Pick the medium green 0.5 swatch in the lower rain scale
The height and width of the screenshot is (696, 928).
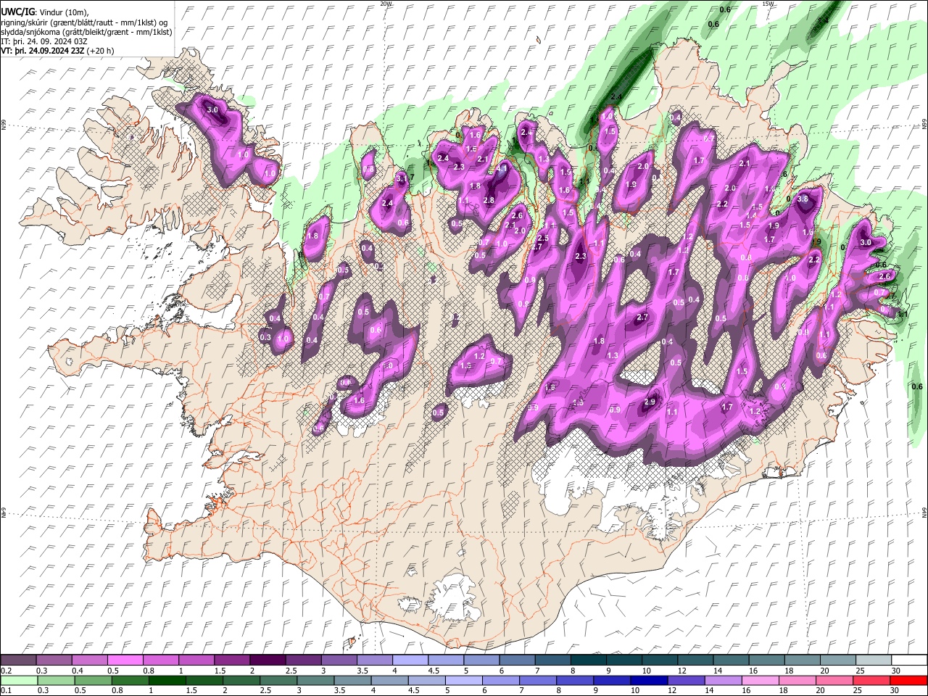[x=92, y=681]
